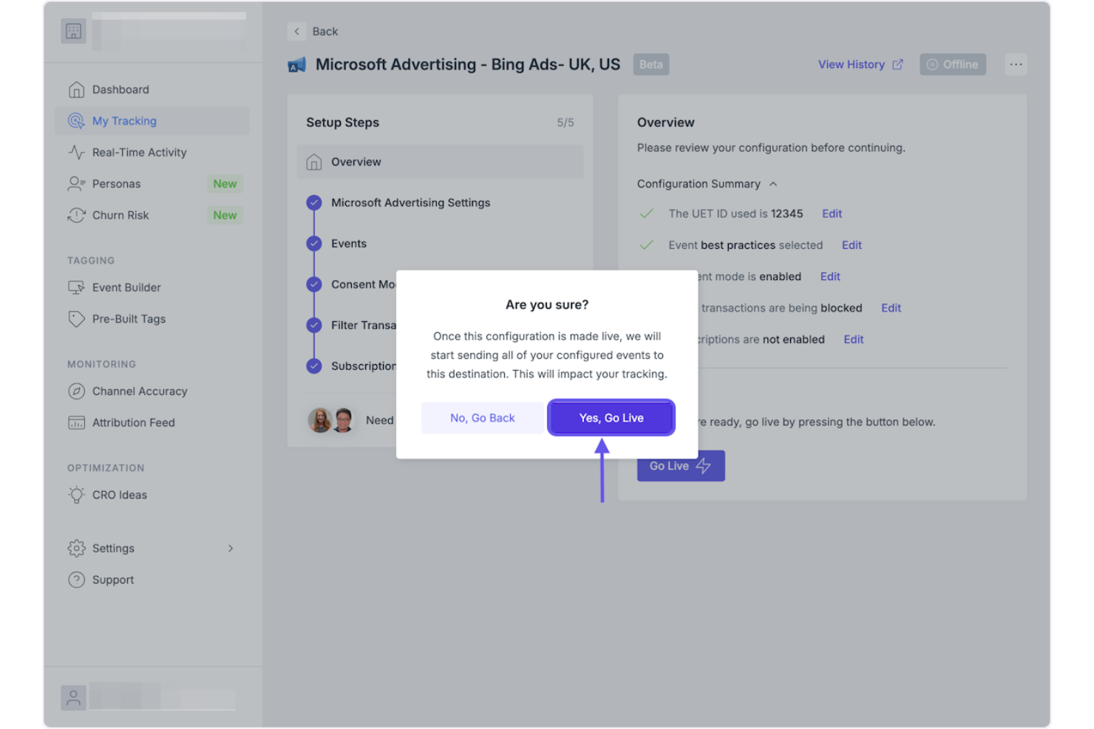
Task: Click checkmark beside Consent Mode step
Action: pos(314,284)
